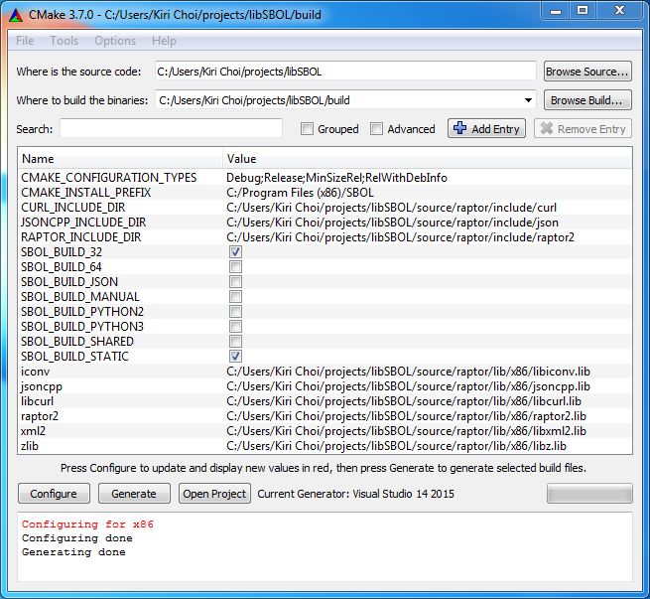Click value path ending in include/json

coord(392,223)
